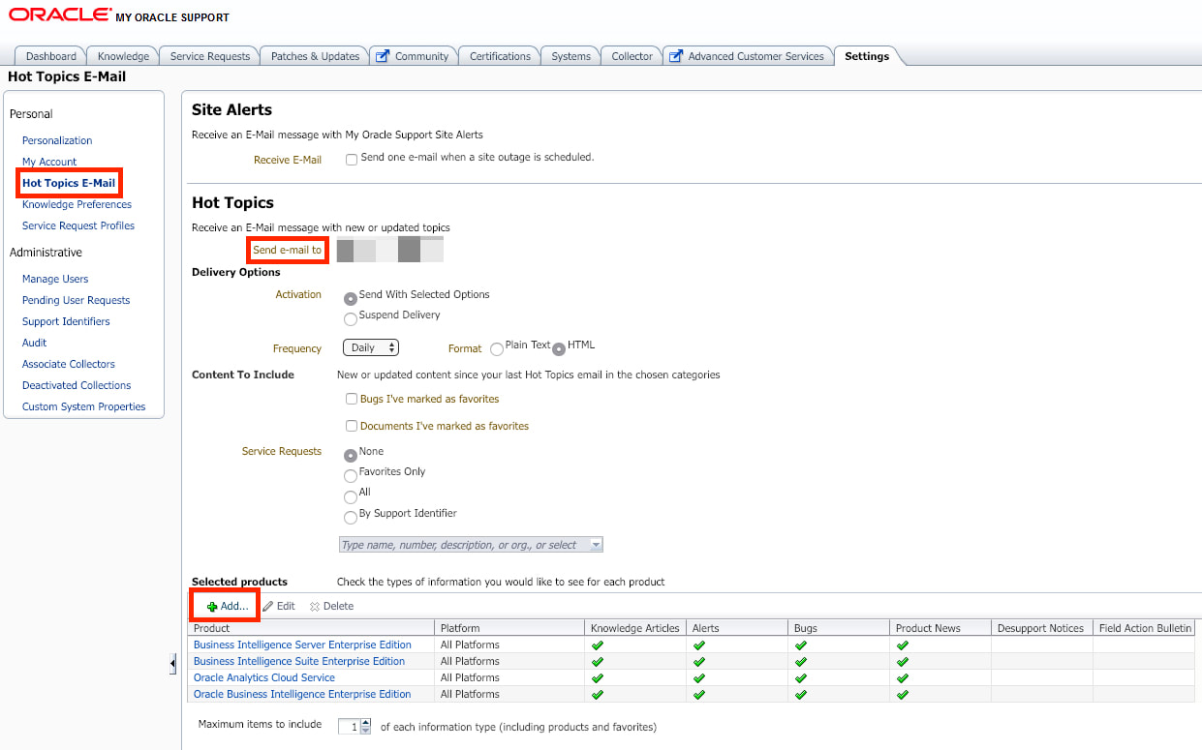Screen dimensions: 1202x750
Task: Click Alerts checkmark for Business Intelligence Server Enterprise Edition
Action: pos(699,645)
